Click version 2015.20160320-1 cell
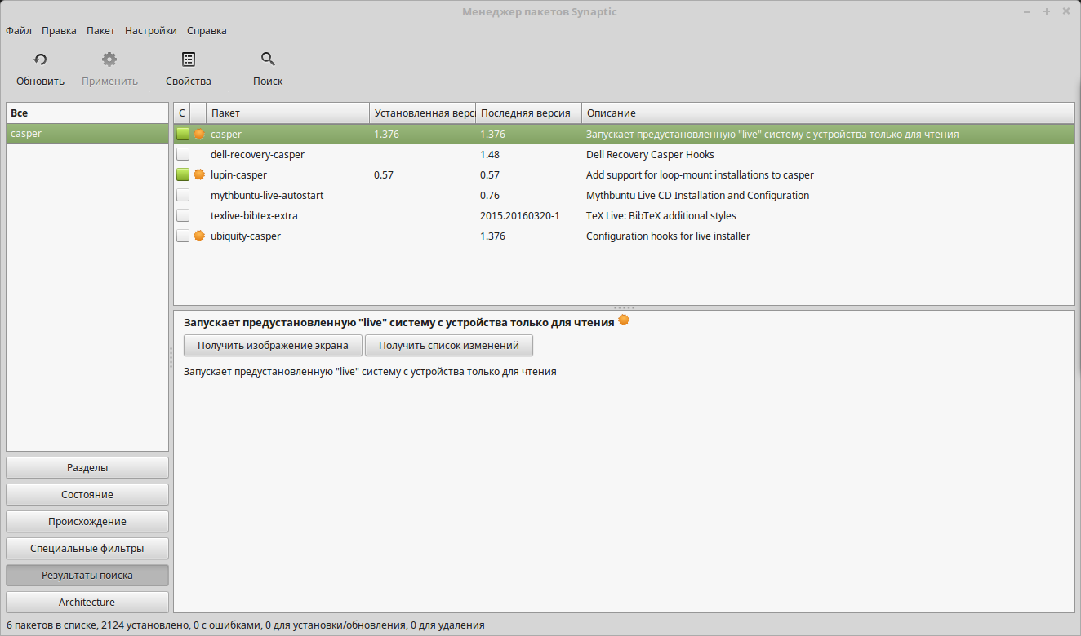Viewport: 1081px width, 636px height. 519,215
